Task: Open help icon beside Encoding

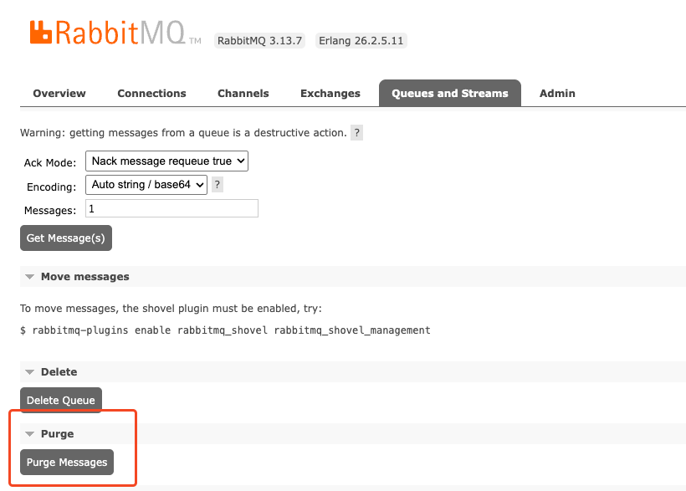Action: (218, 185)
